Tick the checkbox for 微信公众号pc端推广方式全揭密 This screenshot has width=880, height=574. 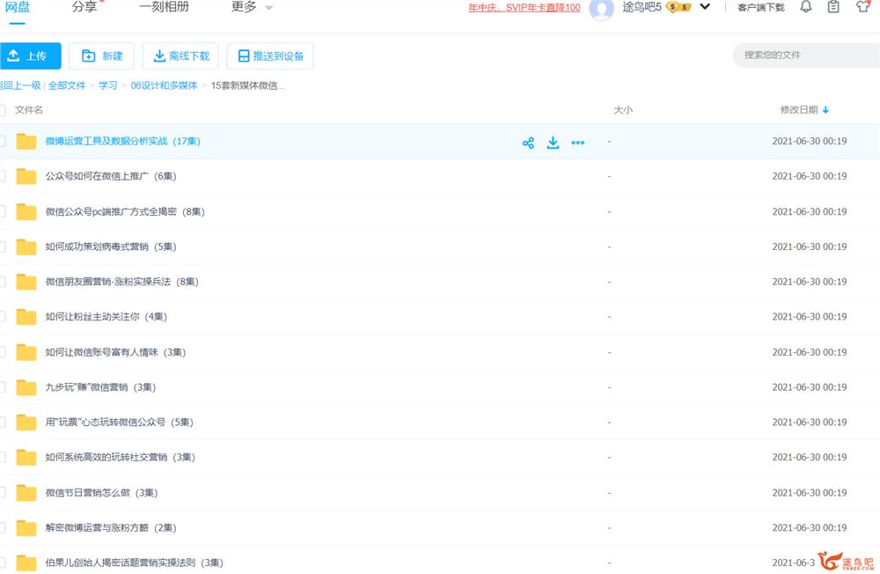(x=3, y=212)
